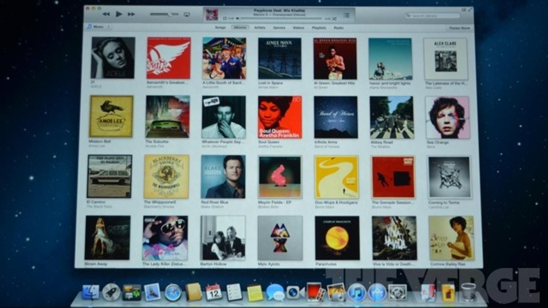Open Mission Control in the Dock
The width and height of the screenshot is (548, 308).
click(x=132, y=292)
